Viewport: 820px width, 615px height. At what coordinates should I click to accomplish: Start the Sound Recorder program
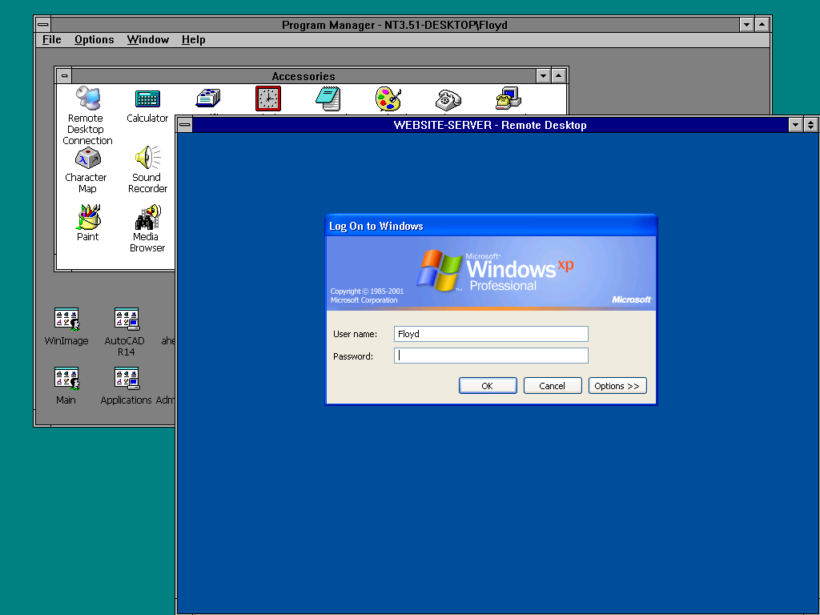147,159
